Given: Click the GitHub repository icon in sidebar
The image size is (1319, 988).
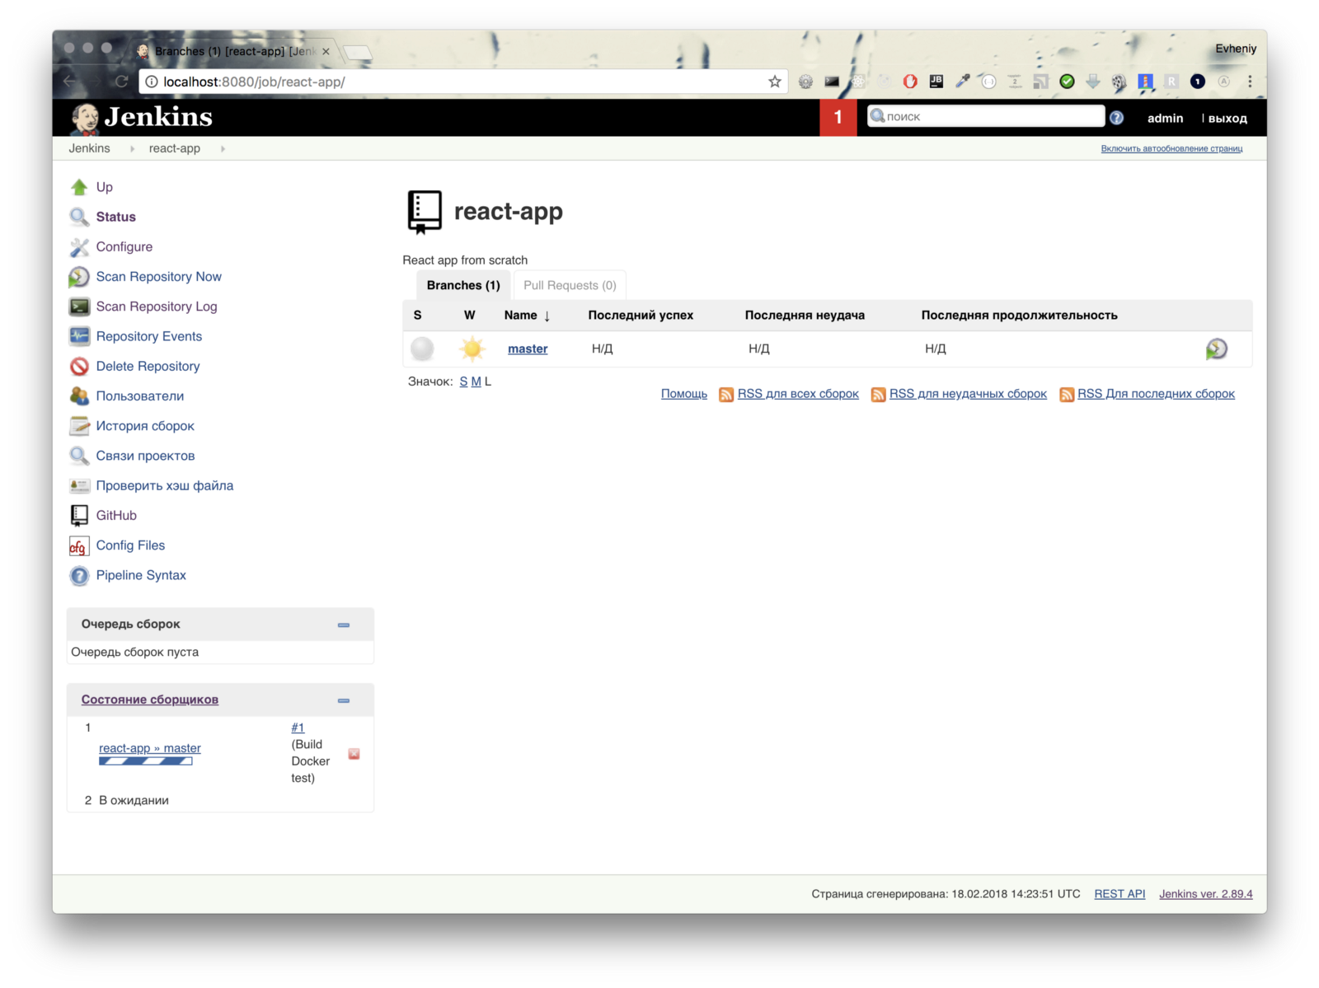Looking at the screenshot, I should point(79,515).
